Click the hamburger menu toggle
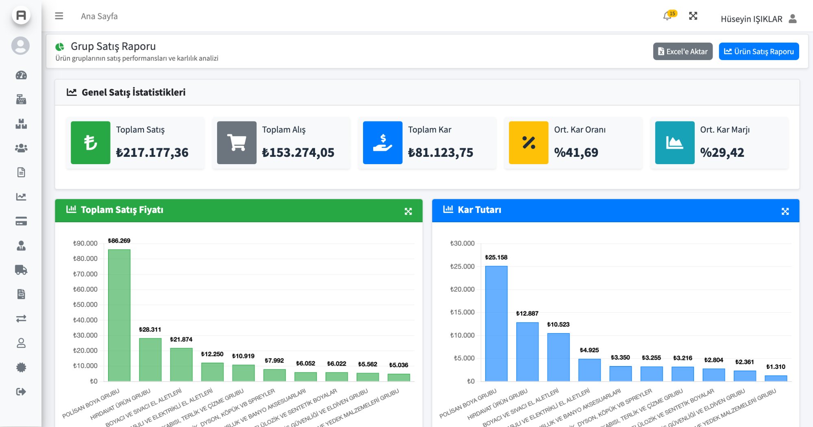 [x=59, y=16]
